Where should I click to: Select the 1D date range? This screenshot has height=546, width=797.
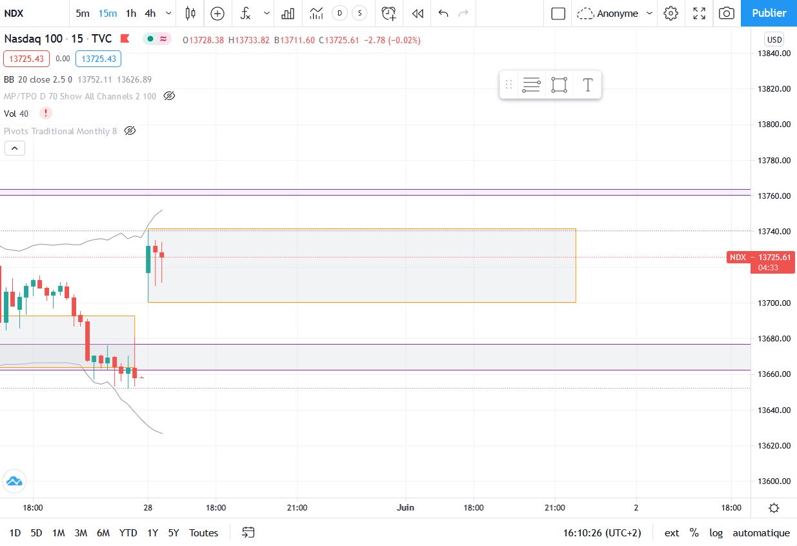tap(15, 533)
